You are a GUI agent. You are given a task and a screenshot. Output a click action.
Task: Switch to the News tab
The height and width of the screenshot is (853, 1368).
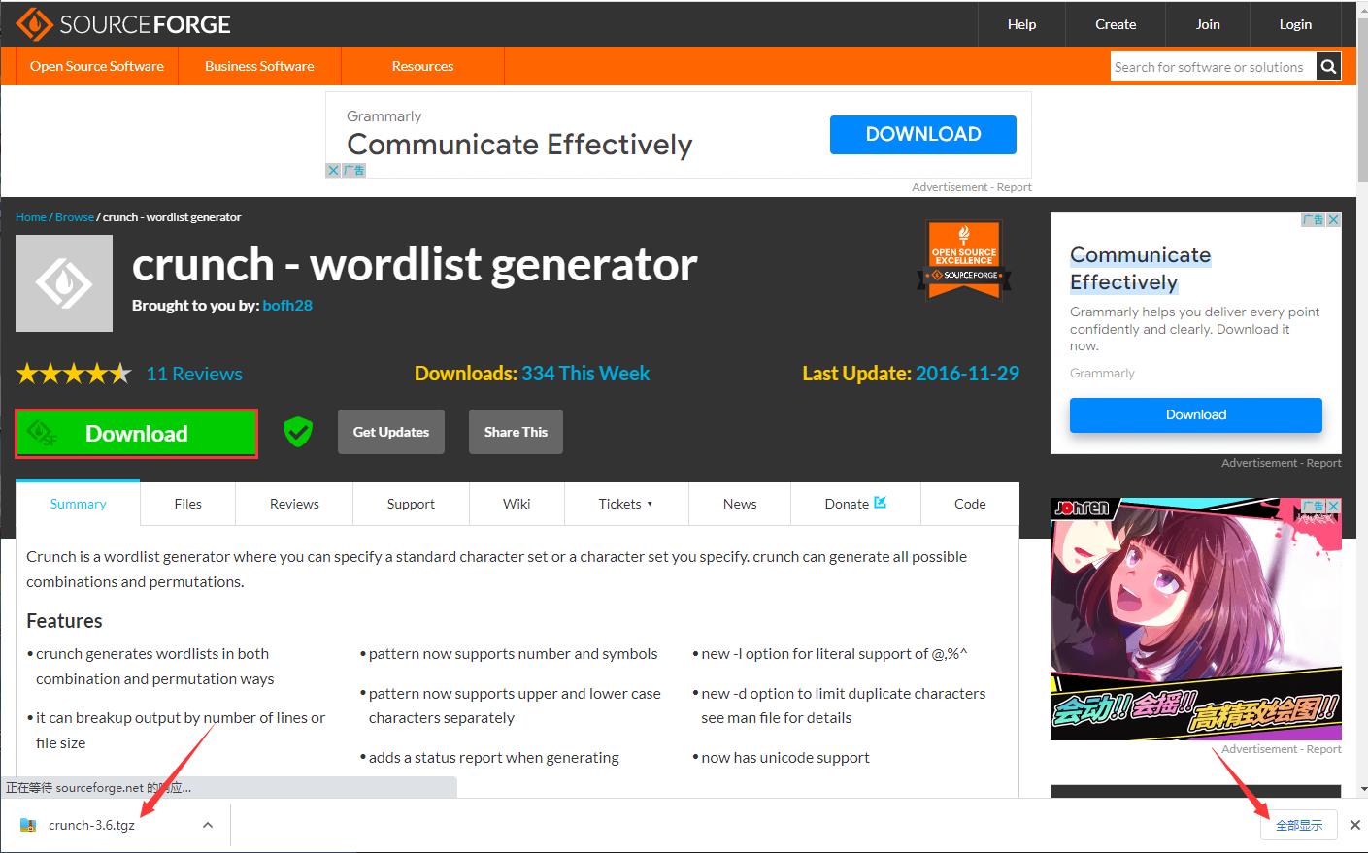(x=740, y=504)
